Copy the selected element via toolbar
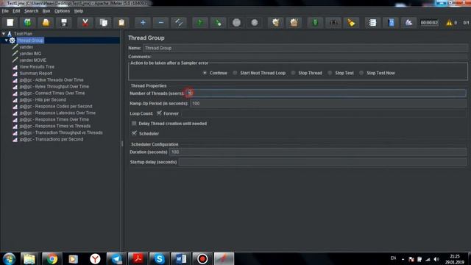Screen dimensions: 471x265 pos(103,23)
